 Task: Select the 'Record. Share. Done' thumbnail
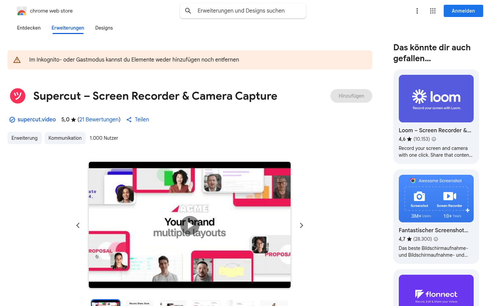[x=139, y=303]
